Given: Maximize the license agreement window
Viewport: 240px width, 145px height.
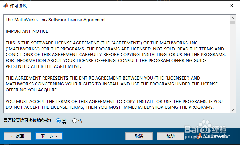Looking at the screenshot, I should coord(216,6).
